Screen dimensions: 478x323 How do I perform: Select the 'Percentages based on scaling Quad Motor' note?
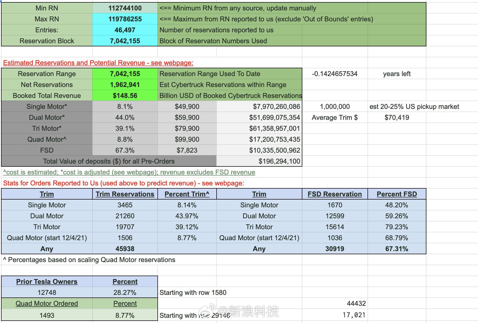(x=89, y=260)
